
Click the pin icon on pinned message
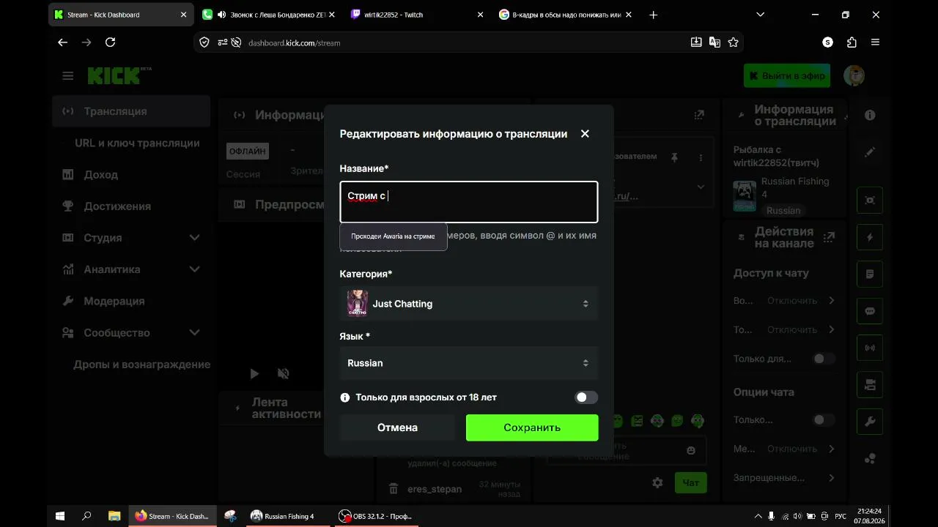[x=674, y=157]
